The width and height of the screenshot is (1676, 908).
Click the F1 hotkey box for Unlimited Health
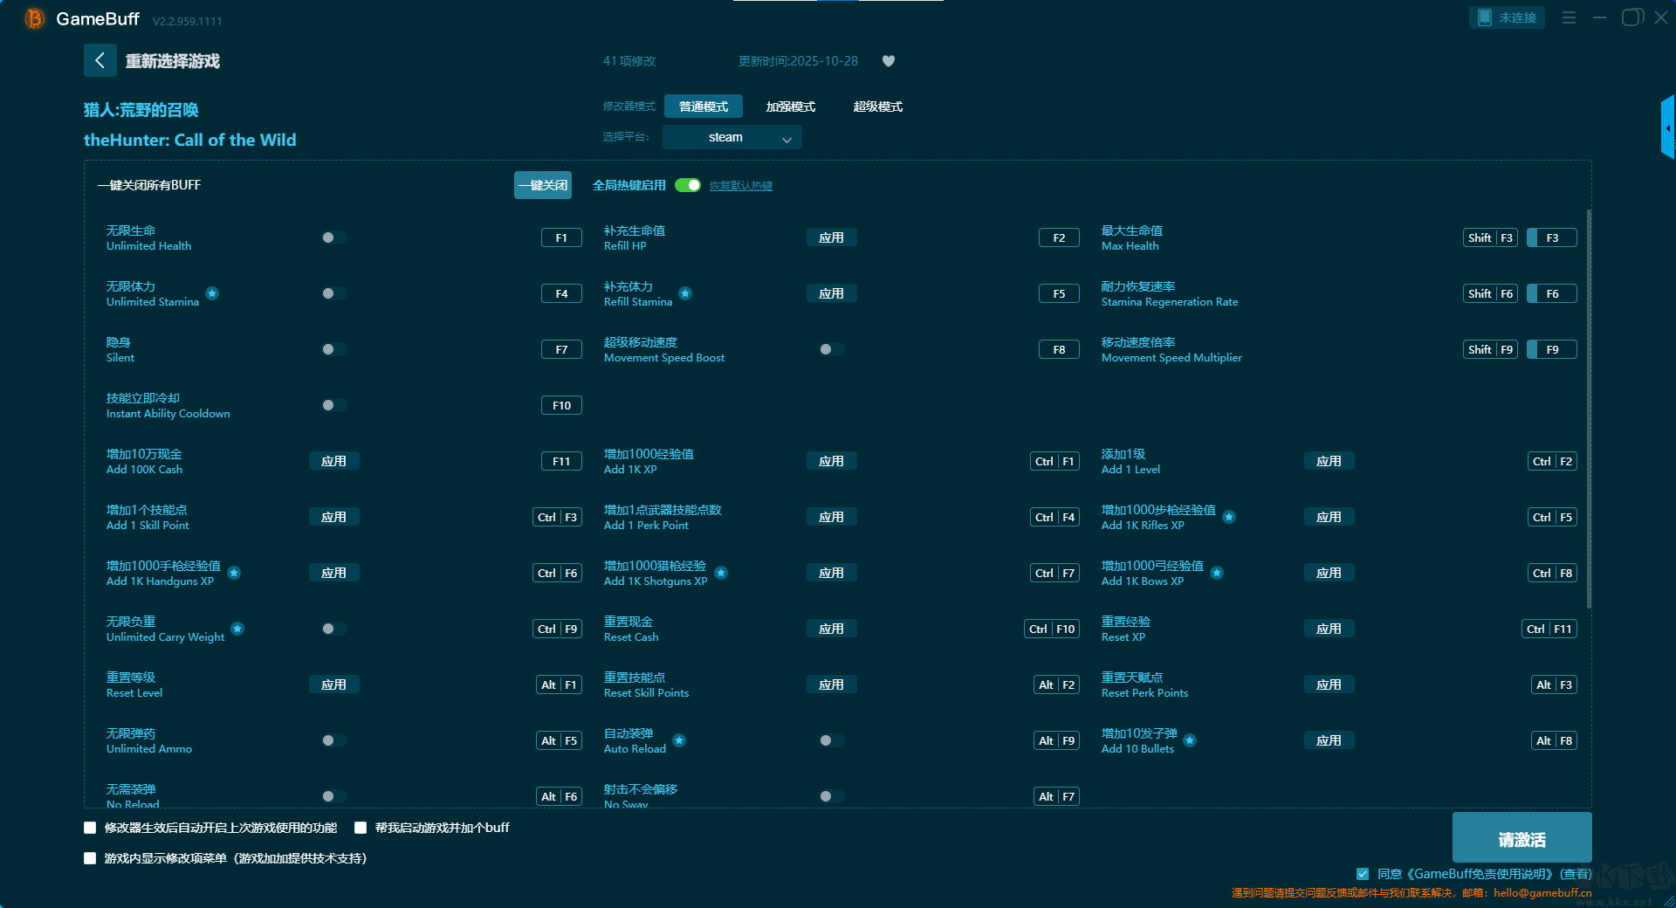[x=561, y=237]
